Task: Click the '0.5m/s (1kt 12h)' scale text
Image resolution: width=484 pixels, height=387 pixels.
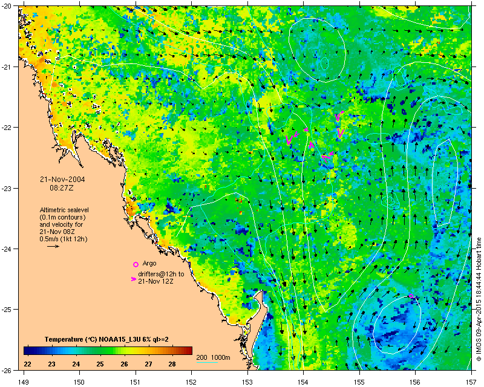Action: coord(64,239)
